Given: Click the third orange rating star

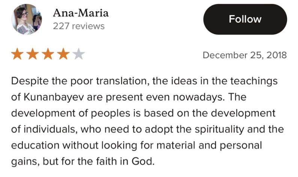Looking at the screenshot, I should click(x=48, y=55).
